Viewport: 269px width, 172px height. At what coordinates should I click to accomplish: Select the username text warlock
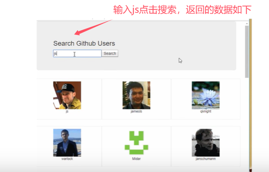pyautogui.click(x=67, y=159)
